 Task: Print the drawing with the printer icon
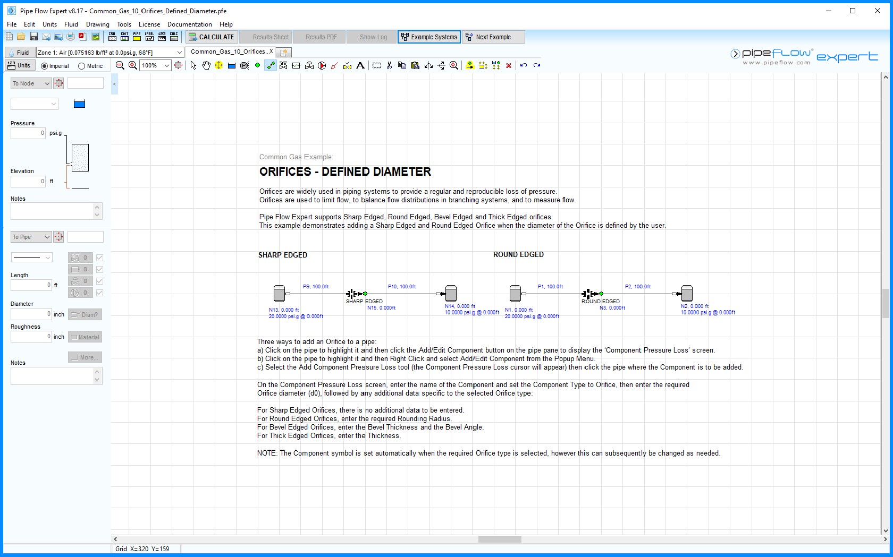click(x=71, y=37)
